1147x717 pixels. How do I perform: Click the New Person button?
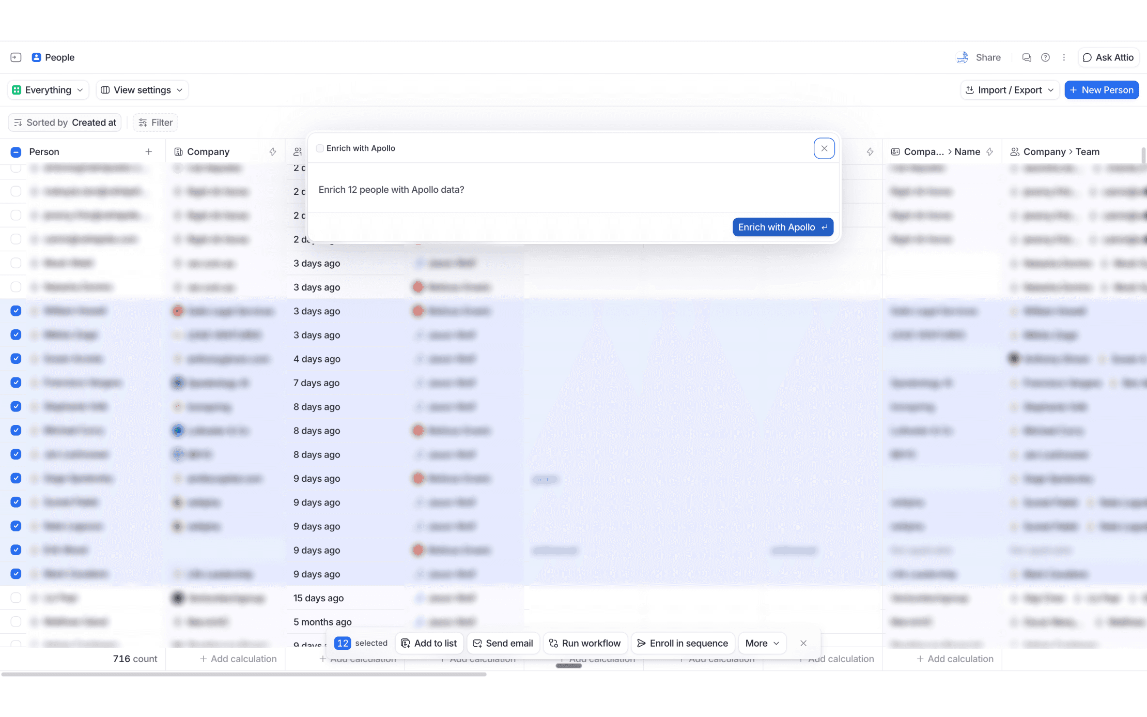tap(1101, 90)
